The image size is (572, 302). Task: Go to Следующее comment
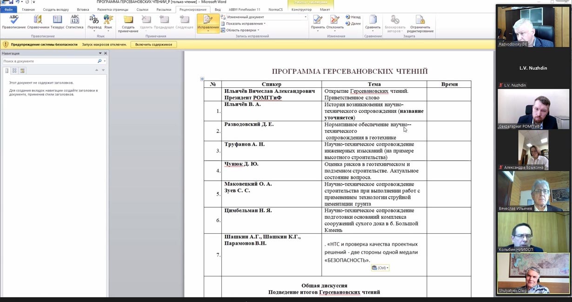coord(184,22)
